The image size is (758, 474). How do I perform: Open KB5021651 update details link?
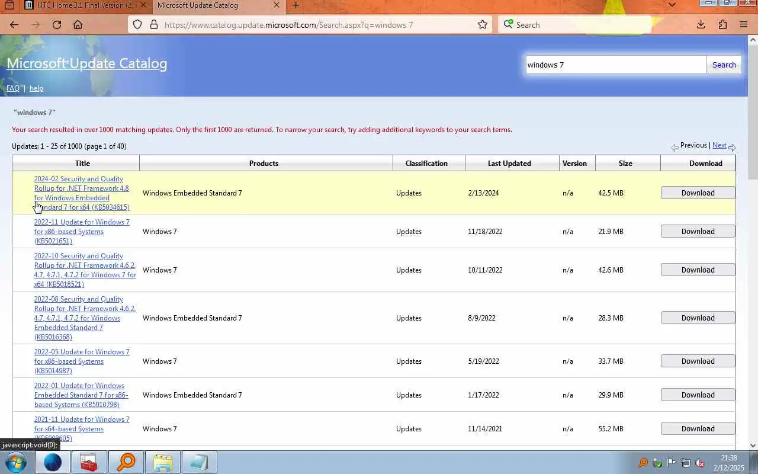[82, 232]
